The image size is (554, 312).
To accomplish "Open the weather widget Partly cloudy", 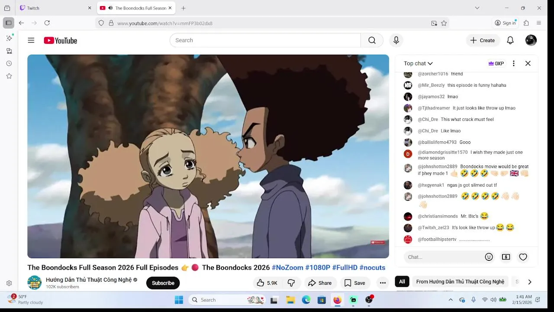I will coord(25,299).
